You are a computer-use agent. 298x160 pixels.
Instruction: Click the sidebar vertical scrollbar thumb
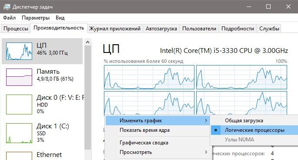coord(87,98)
